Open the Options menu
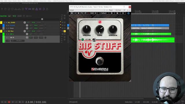Viewport: 185px width, 104px height. pyautogui.click(x=29, y=1)
